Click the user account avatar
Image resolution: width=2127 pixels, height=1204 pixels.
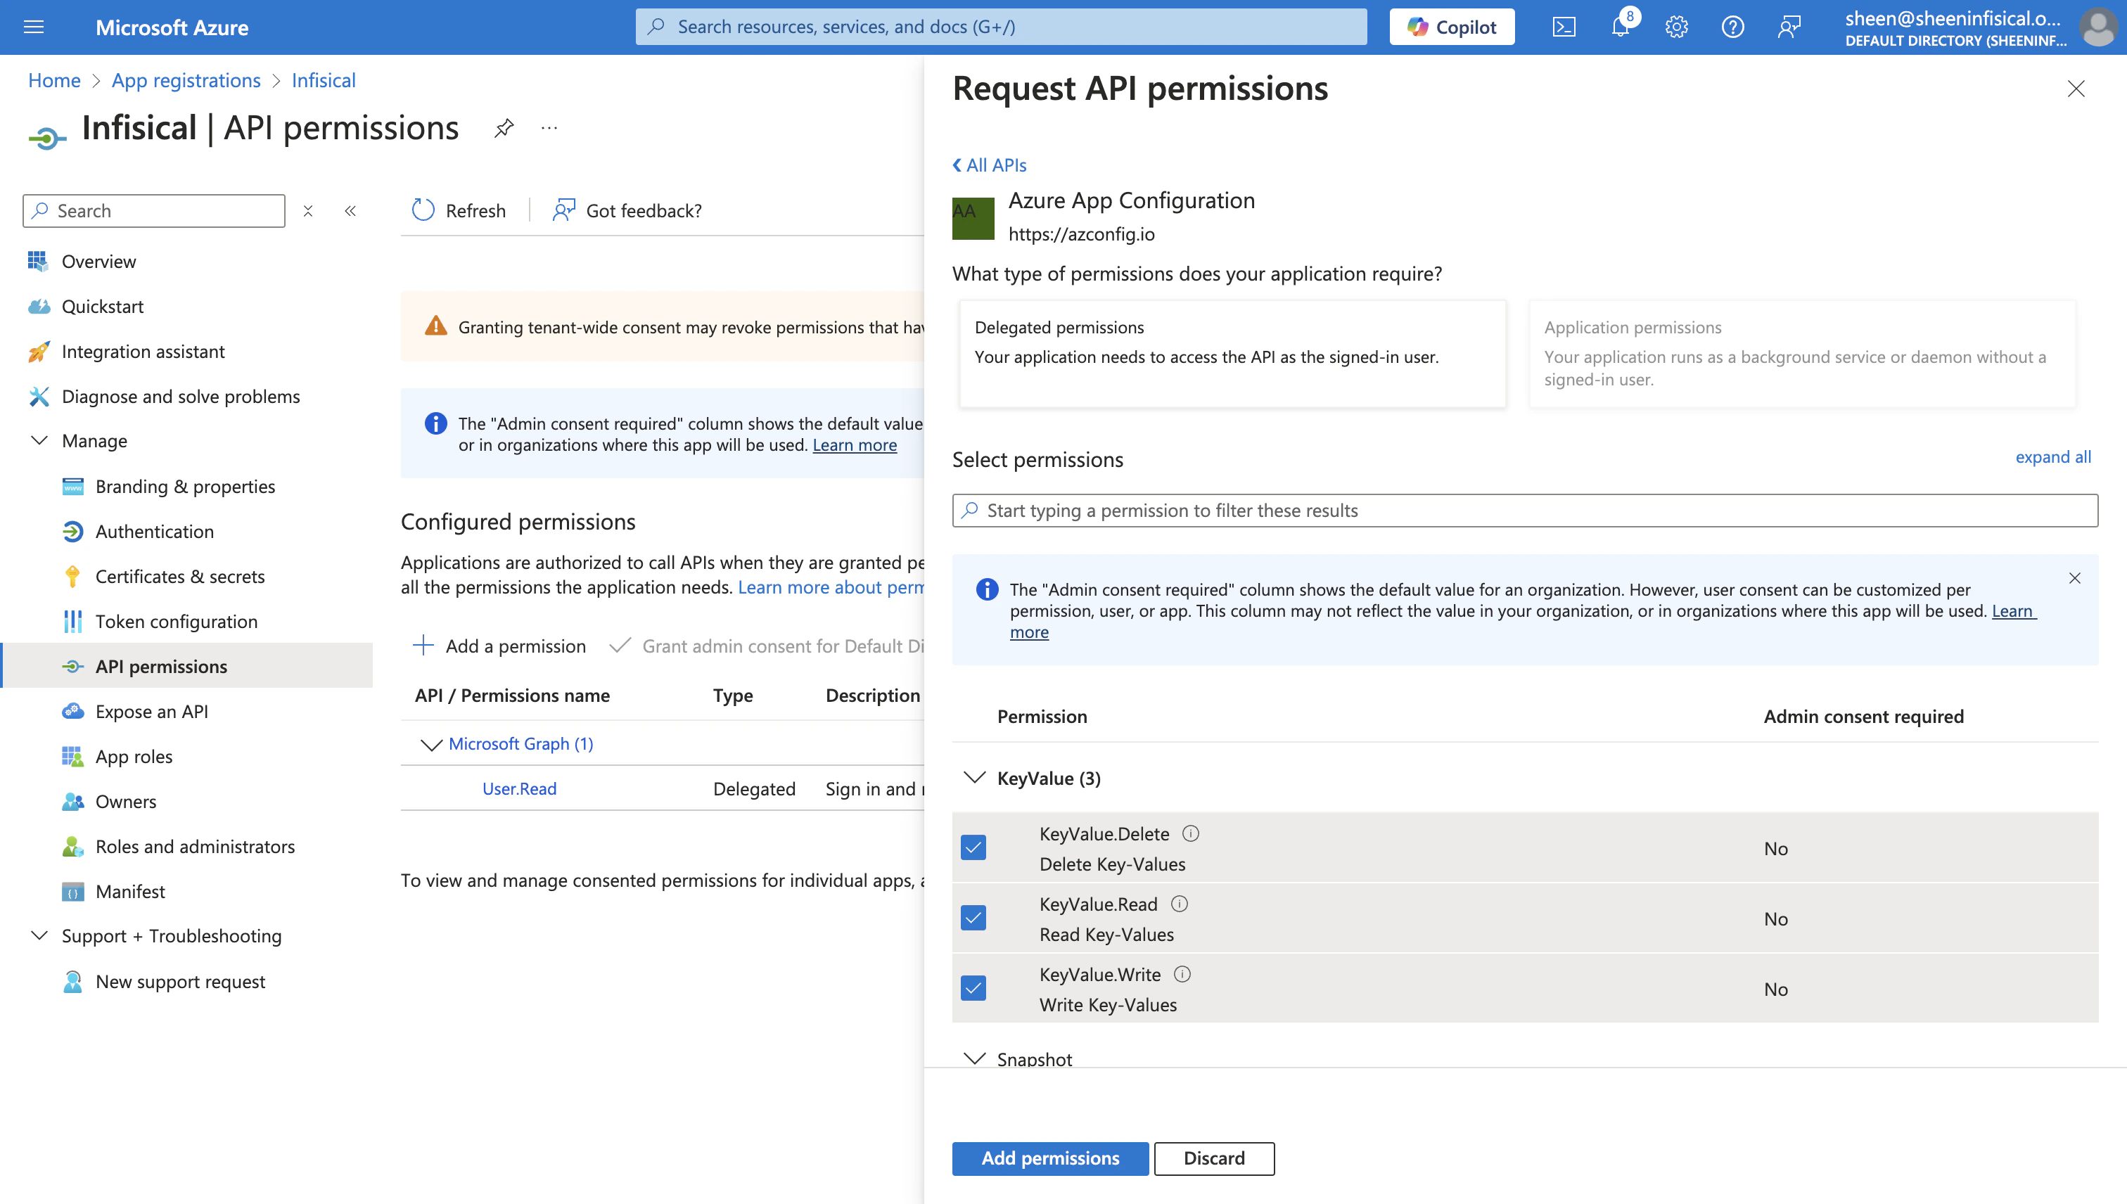2098,27
